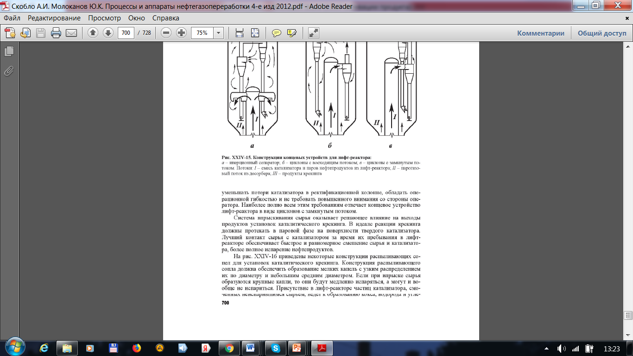Open the Просмотр menu
Image resolution: width=633 pixels, height=356 pixels.
pos(104,18)
